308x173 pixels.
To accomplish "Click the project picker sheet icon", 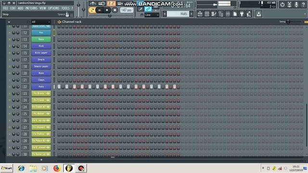I will 235,14.
